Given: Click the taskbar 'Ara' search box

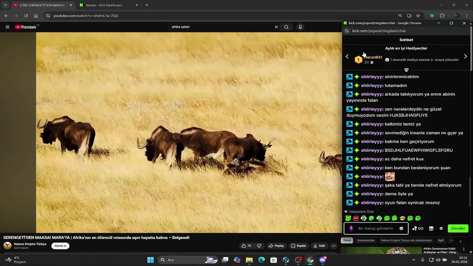Looking at the screenshot, I should [188, 260].
